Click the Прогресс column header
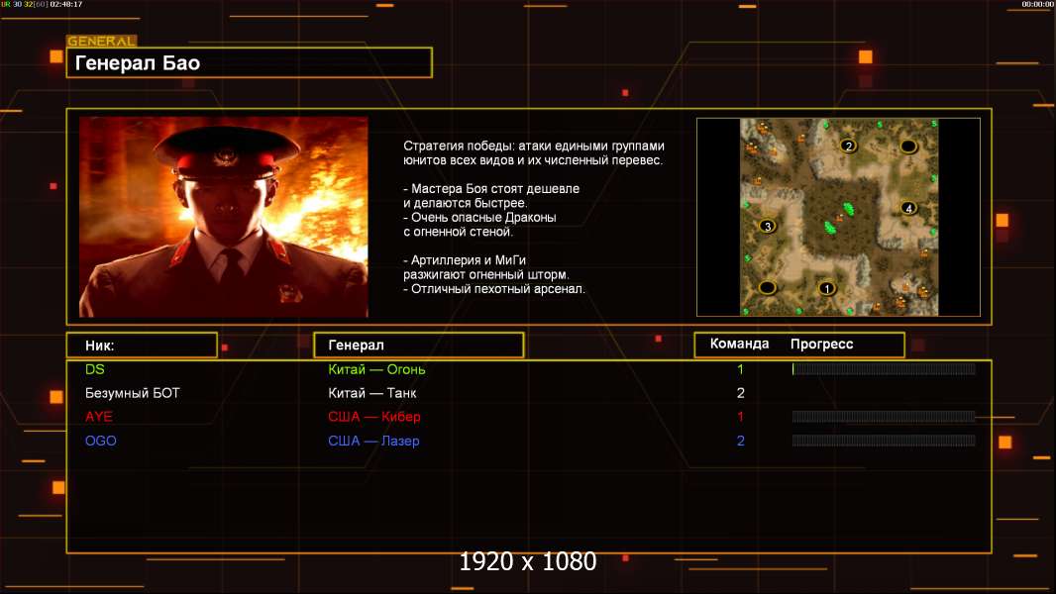1056x594 pixels. (x=821, y=344)
